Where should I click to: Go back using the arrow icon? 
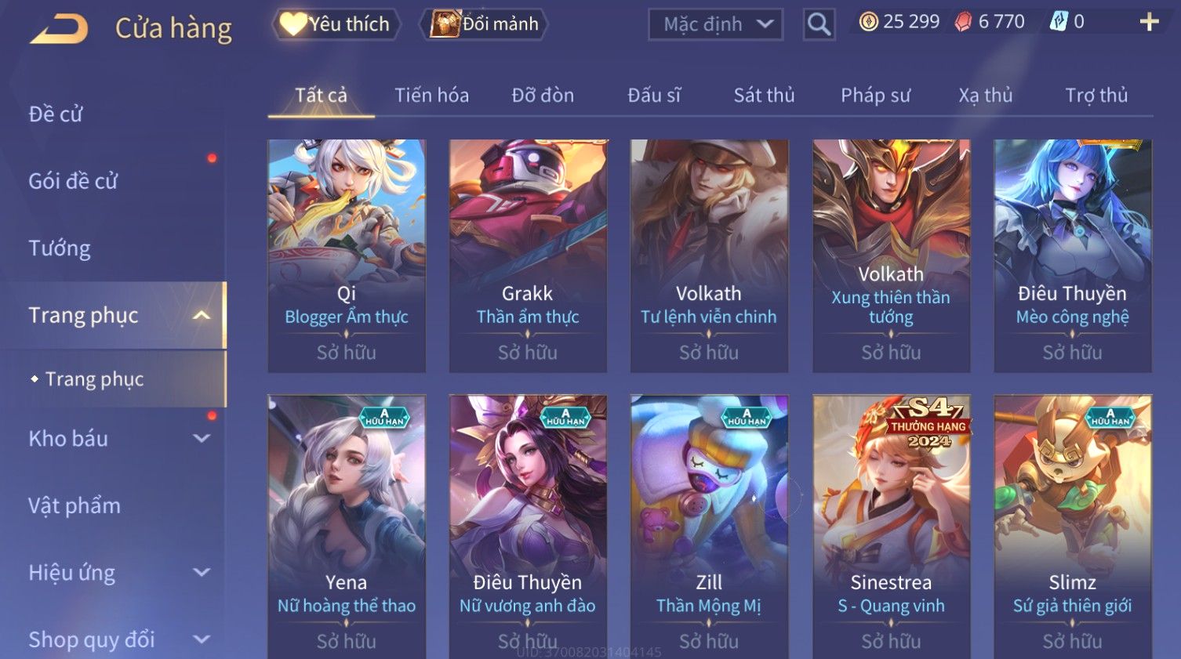(59, 29)
